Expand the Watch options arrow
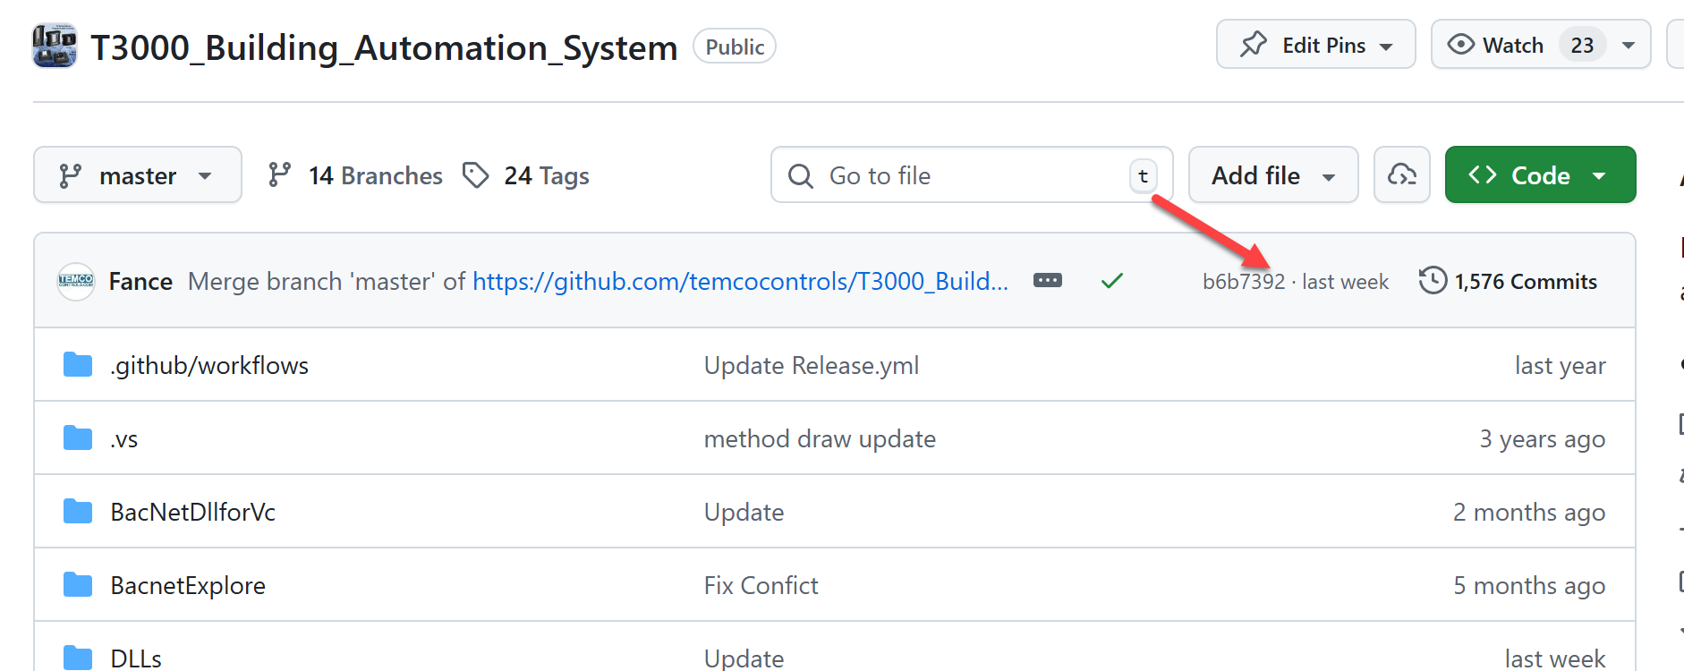The width and height of the screenshot is (1684, 671). [x=1629, y=46]
